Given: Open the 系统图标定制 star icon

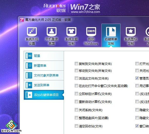Looking at the screenshot, I should pyautogui.click(x=131, y=32).
